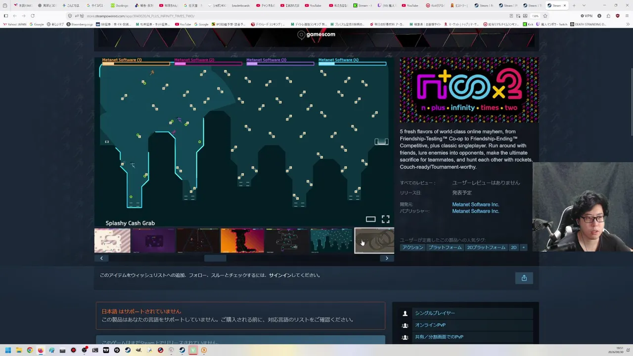Screen dimensions: 633x356
Task: Reload the current browser page
Action: tap(33, 16)
